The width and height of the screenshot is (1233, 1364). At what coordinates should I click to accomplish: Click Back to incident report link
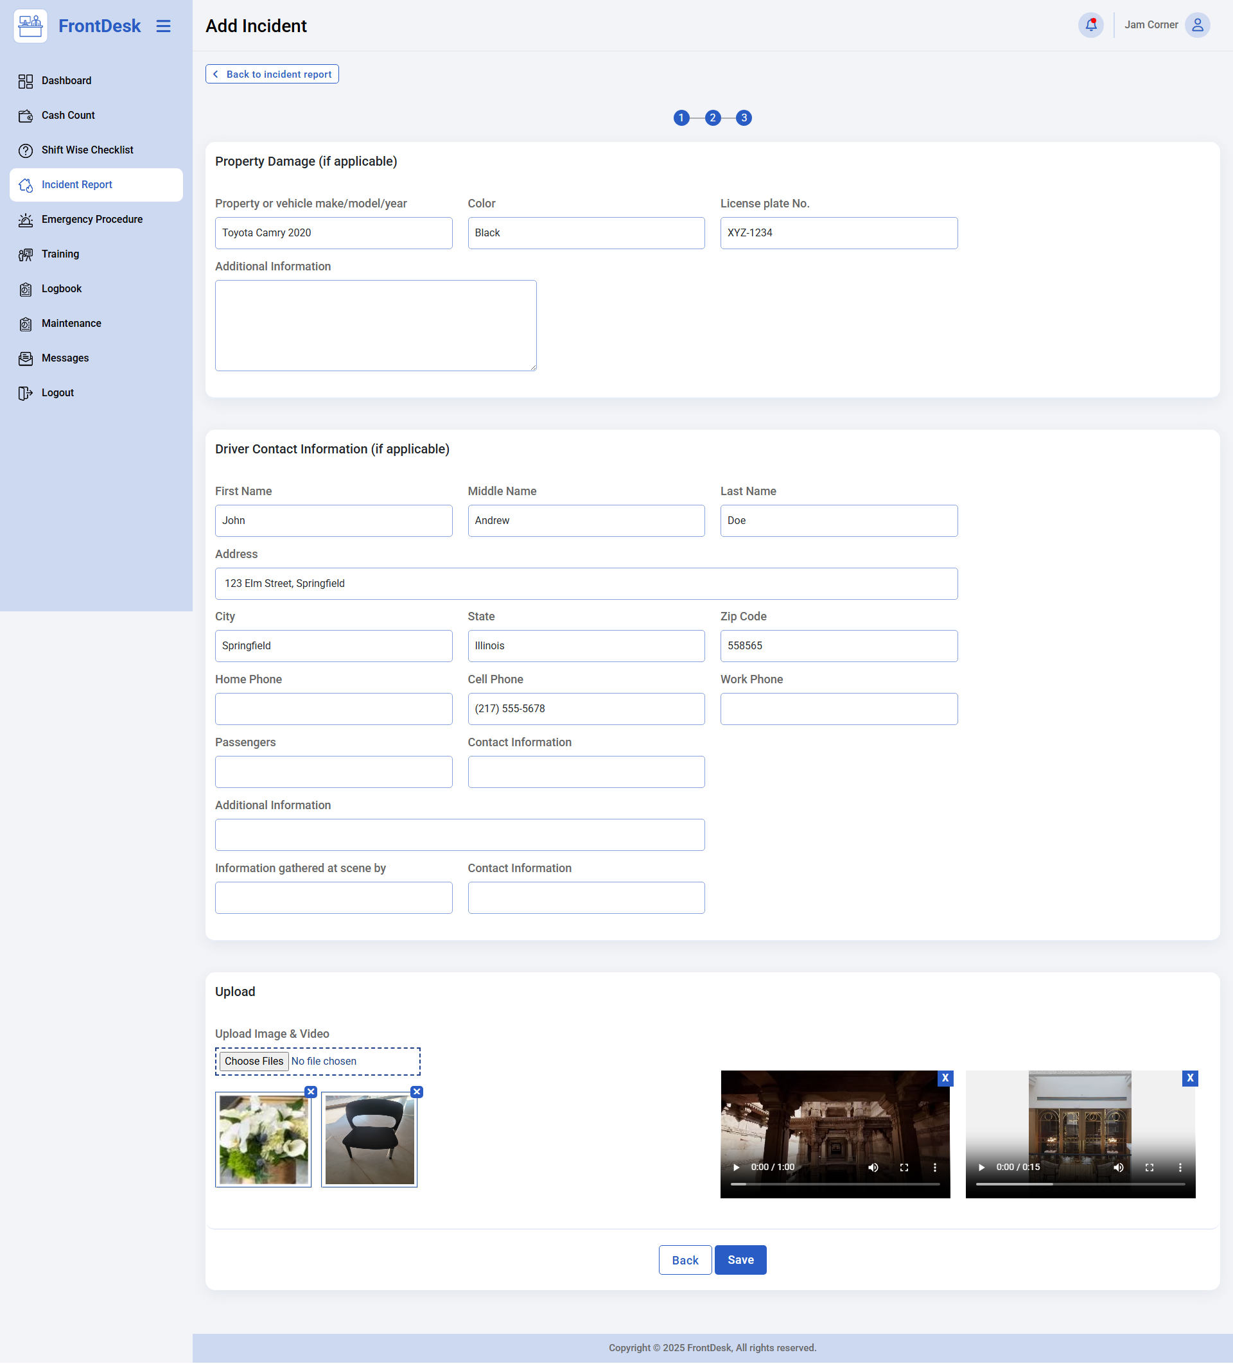(x=272, y=74)
